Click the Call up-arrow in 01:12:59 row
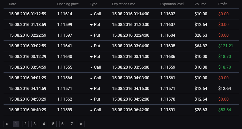This screenshot has width=242, height=129. [x=91, y=14]
